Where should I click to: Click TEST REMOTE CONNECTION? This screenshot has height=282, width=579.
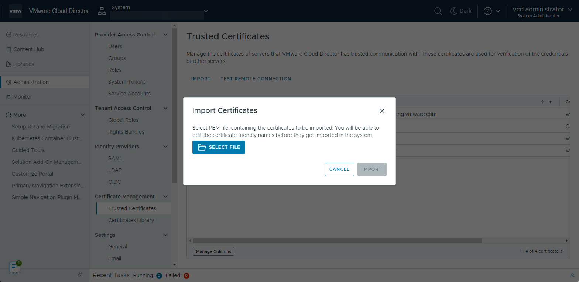point(256,79)
